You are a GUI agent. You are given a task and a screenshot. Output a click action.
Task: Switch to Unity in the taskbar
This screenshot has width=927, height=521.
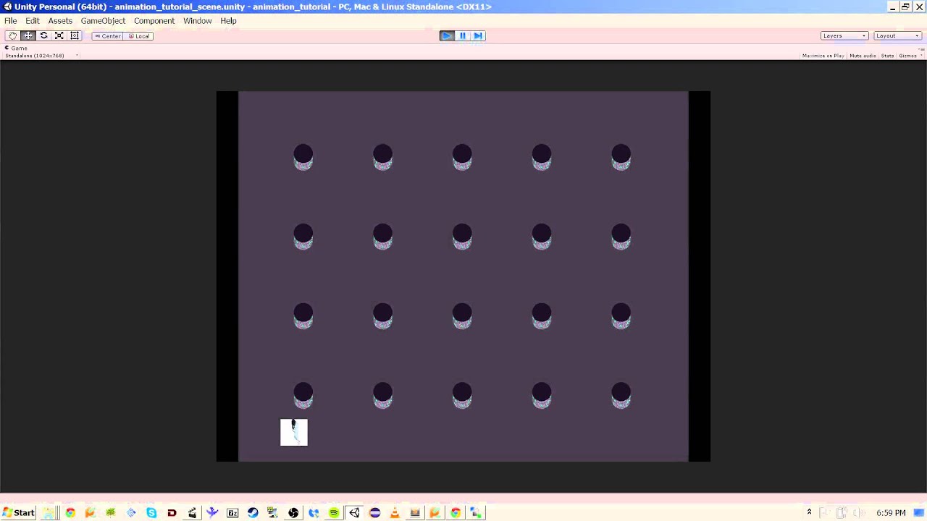tap(354, 512)
